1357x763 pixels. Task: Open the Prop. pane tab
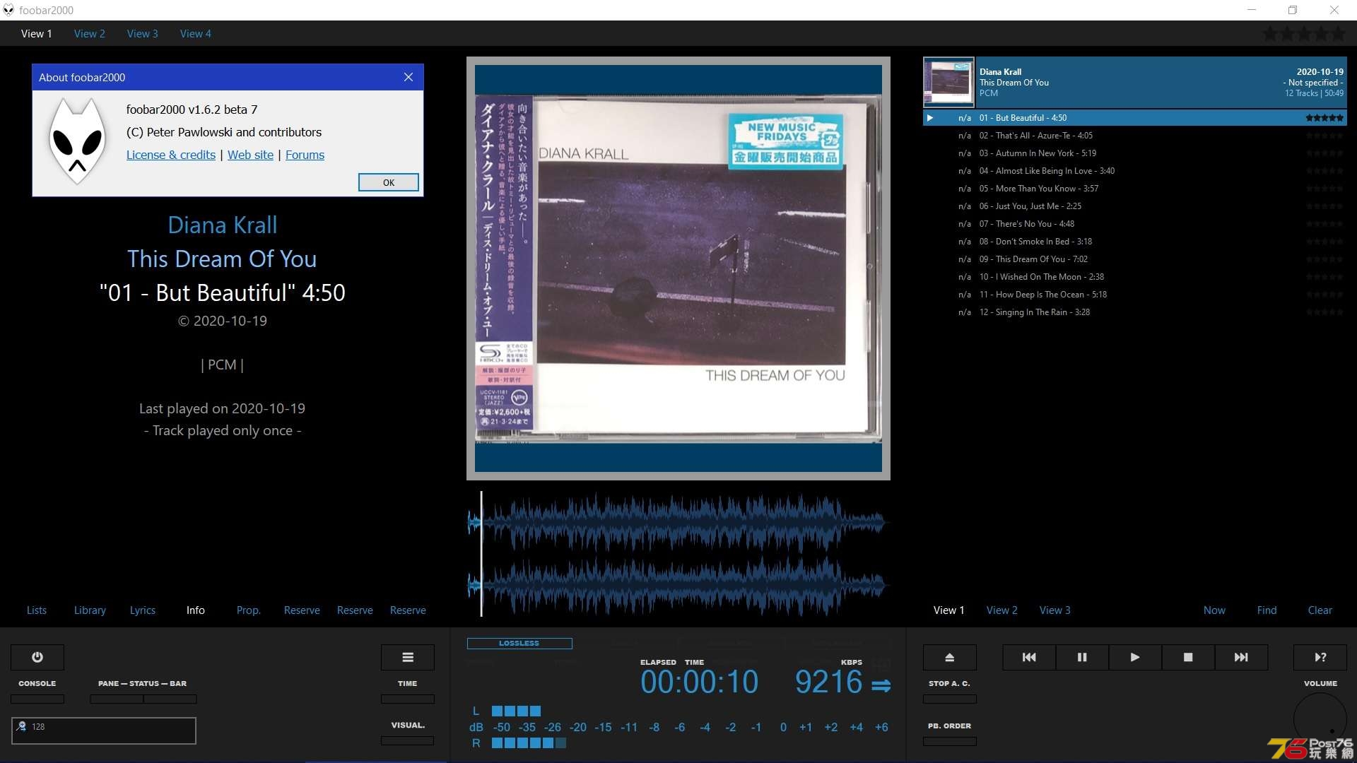pyautogui.click(x=249, y=610)
